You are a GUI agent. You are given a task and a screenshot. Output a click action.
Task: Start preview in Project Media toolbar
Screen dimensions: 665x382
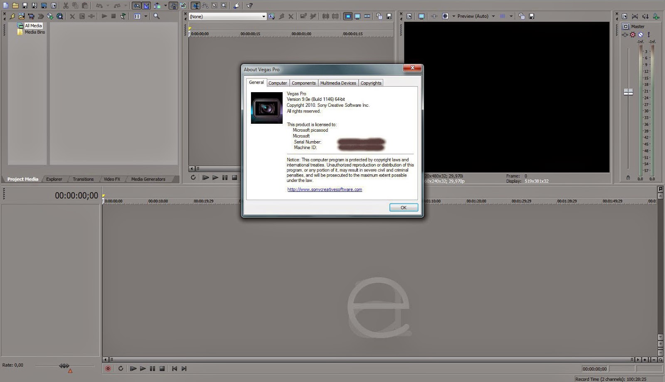[x=104, y=16]
